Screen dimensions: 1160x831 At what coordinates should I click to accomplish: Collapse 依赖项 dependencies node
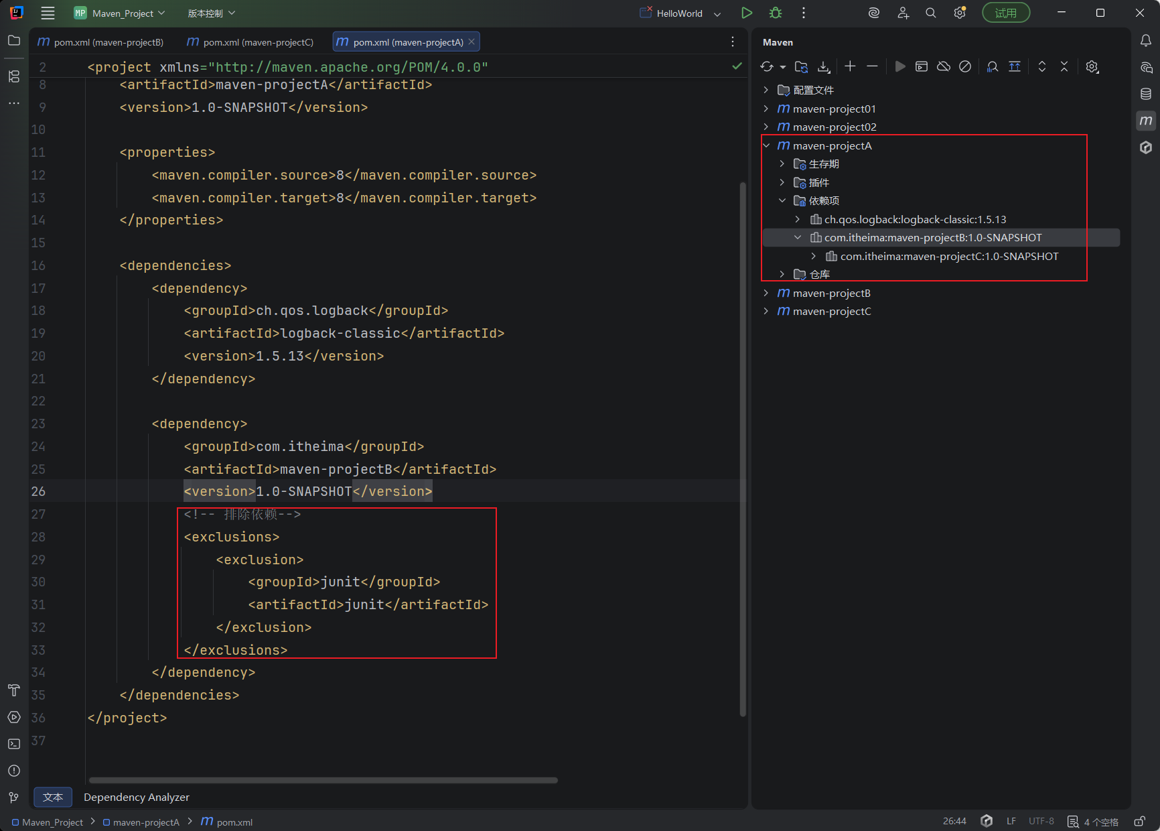(782, 200)
